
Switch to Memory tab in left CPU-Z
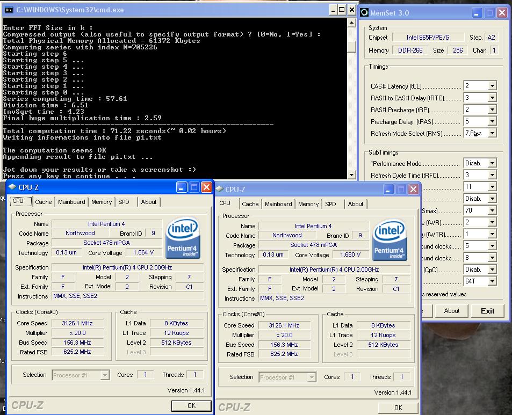(102, 202)
